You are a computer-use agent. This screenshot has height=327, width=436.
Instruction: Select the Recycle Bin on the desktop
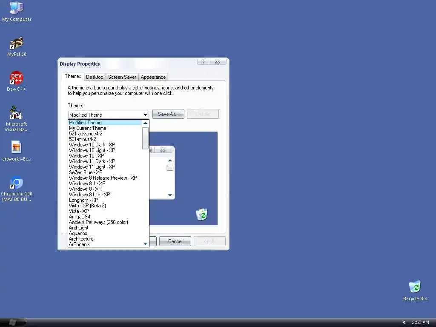click(x=415, y=290)
